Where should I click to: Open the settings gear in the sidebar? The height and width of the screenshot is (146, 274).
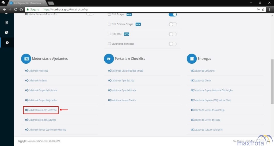(x=7, y=43)
